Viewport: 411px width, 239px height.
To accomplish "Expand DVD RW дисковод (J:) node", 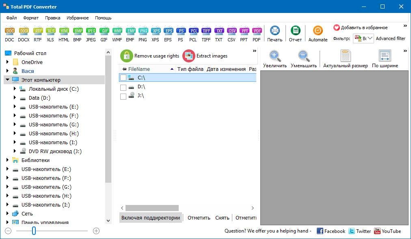I will [x=15, y=151].
